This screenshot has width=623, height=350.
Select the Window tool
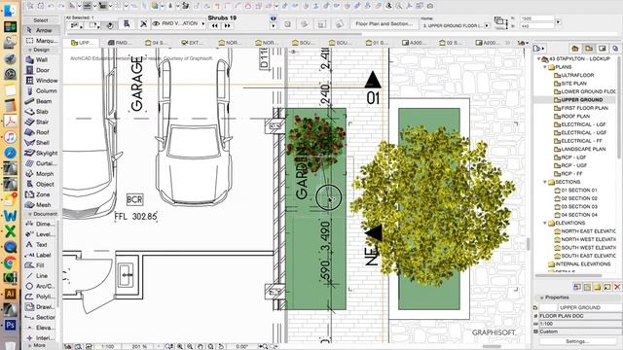pos(41,80)
